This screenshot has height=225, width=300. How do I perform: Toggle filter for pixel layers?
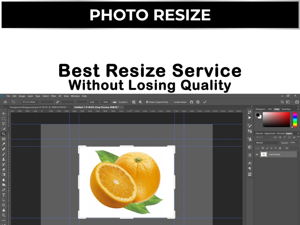275,137
